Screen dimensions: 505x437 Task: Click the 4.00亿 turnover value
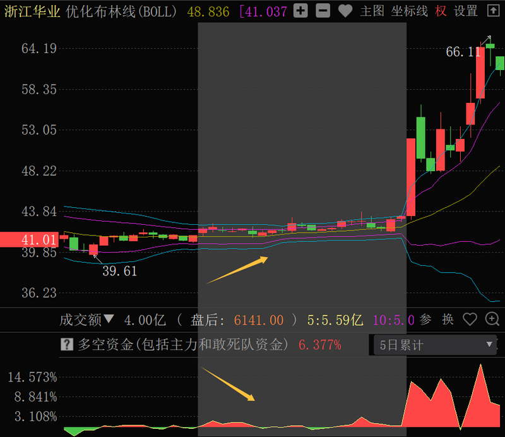145,320
